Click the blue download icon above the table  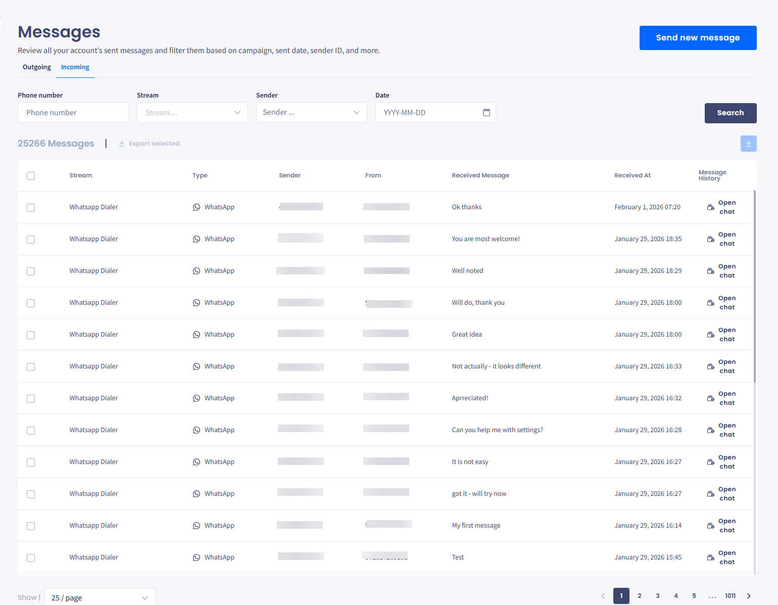[748, 144]
